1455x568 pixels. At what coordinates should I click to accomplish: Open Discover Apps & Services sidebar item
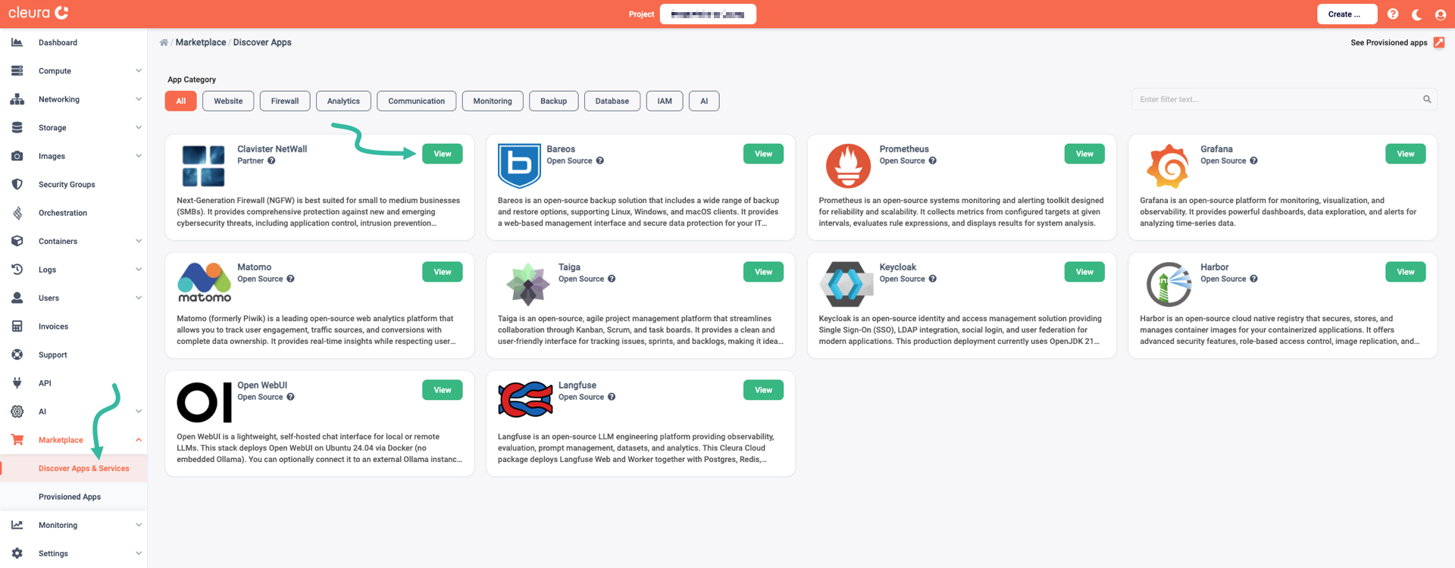click(74, 469)
